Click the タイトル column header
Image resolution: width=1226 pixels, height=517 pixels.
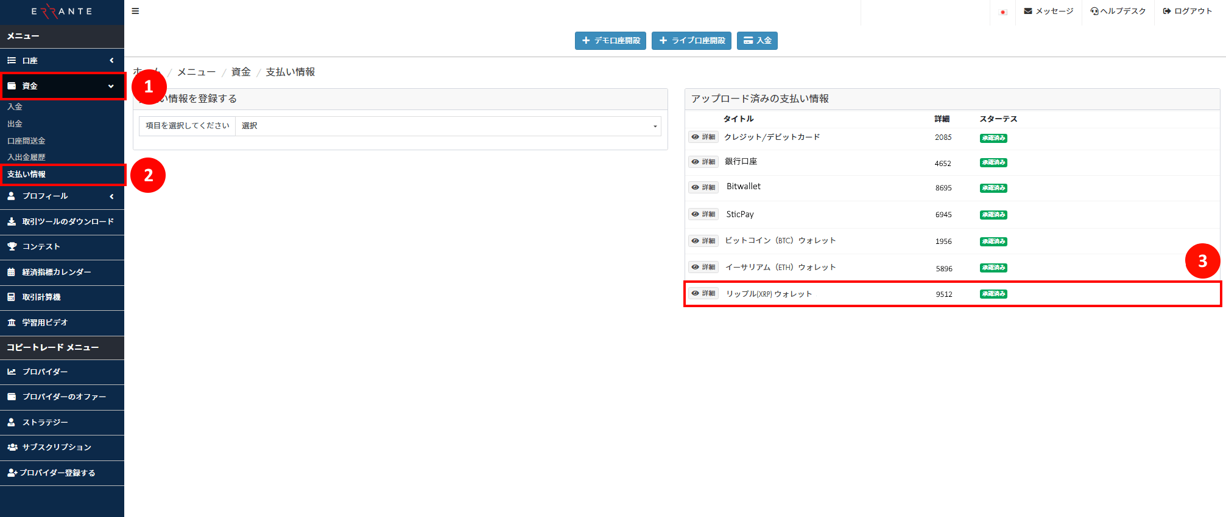pos(739,119)
